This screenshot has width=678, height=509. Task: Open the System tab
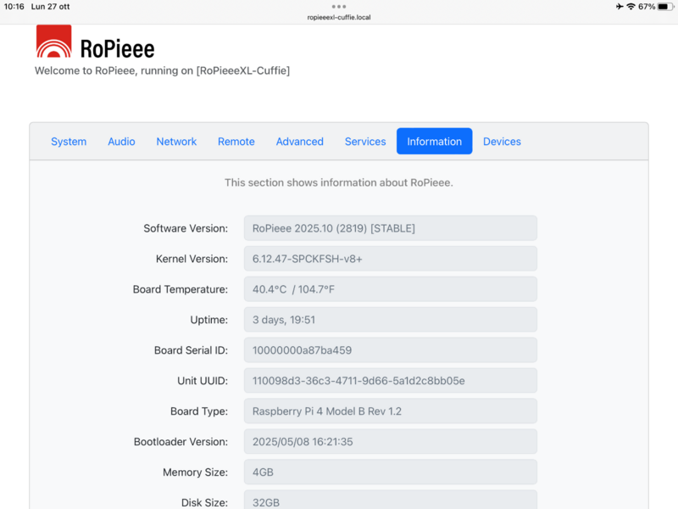[x=69, y=142]
